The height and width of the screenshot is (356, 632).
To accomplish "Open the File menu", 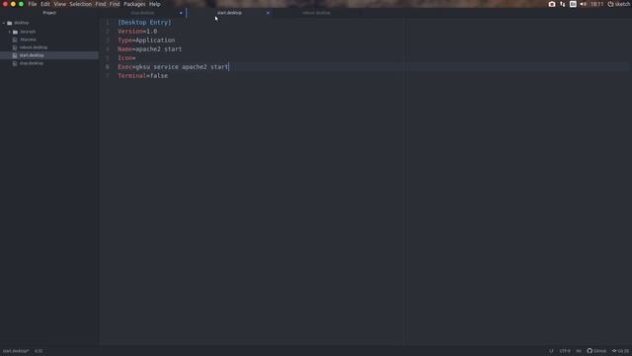I will (x=33, y=4).
